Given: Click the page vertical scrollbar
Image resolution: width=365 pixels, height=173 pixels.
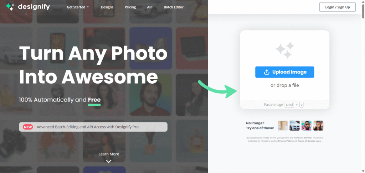Looking at the screenshot, I should click(363, 86).
